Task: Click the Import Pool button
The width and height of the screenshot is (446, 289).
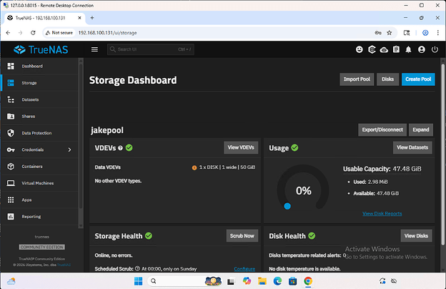Action: (x=357, y=79)
